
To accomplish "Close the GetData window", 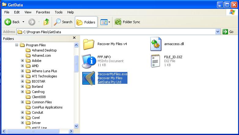I will pos(234,5).
